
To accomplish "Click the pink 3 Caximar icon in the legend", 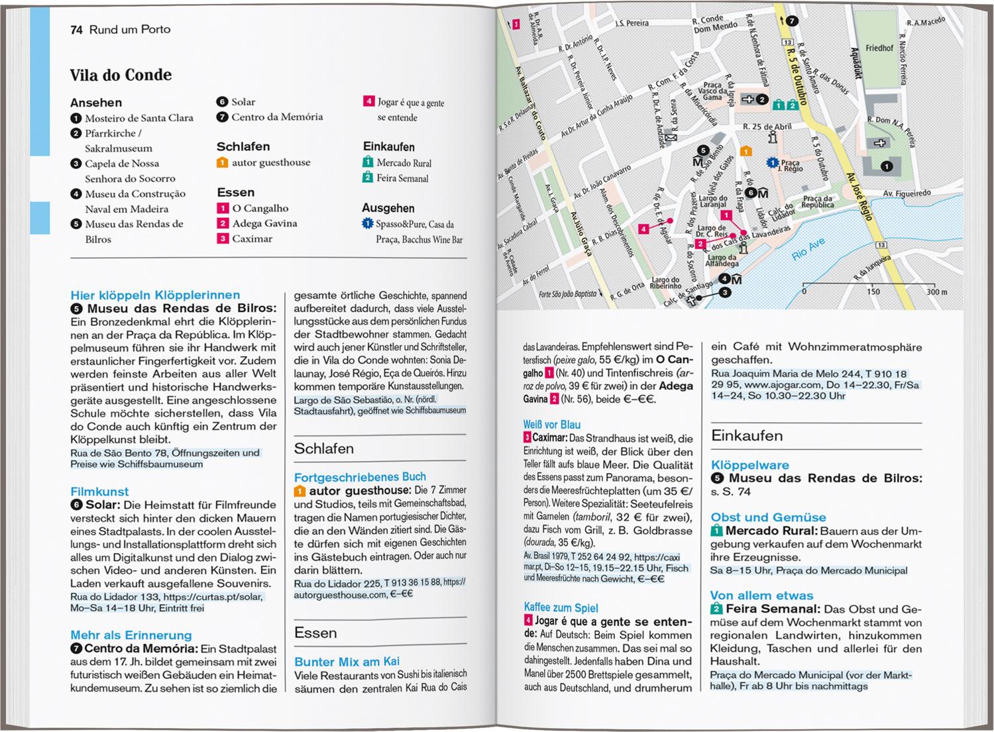I will pos(223,238).
